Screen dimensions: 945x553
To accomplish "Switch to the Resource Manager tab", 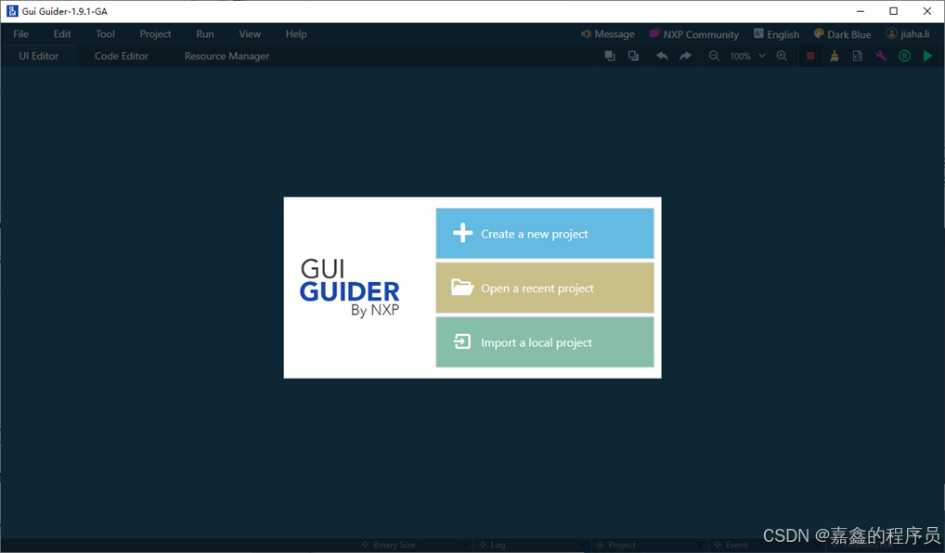I will point(227,56).
